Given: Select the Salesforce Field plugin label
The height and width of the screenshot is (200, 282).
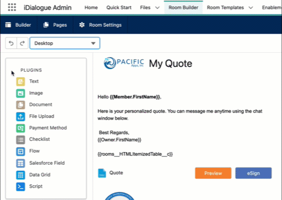Looking at the screenshot, I should click(x=47, y=163).
